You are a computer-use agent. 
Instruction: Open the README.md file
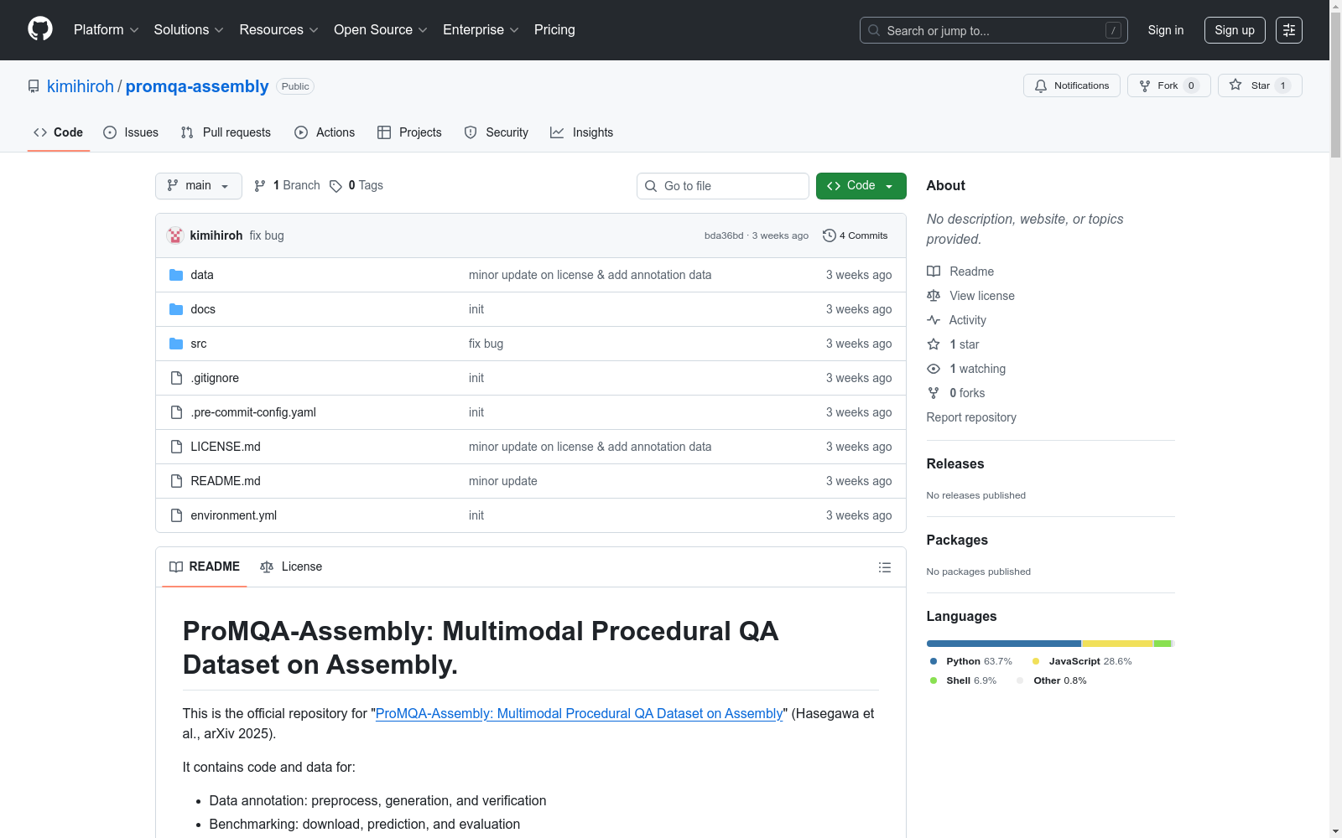click(226, 481)
